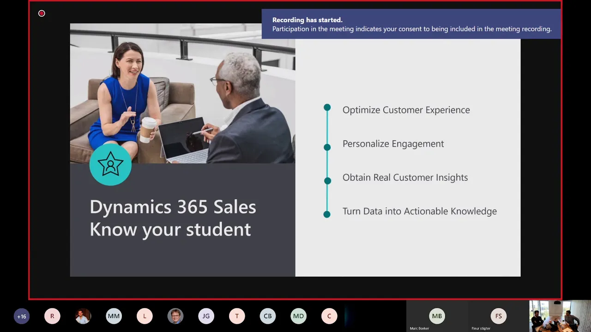The image size is (591, 332).
Task: Click 'Turn Data into Actionable Knowledge' text
Action: [420, 211]
